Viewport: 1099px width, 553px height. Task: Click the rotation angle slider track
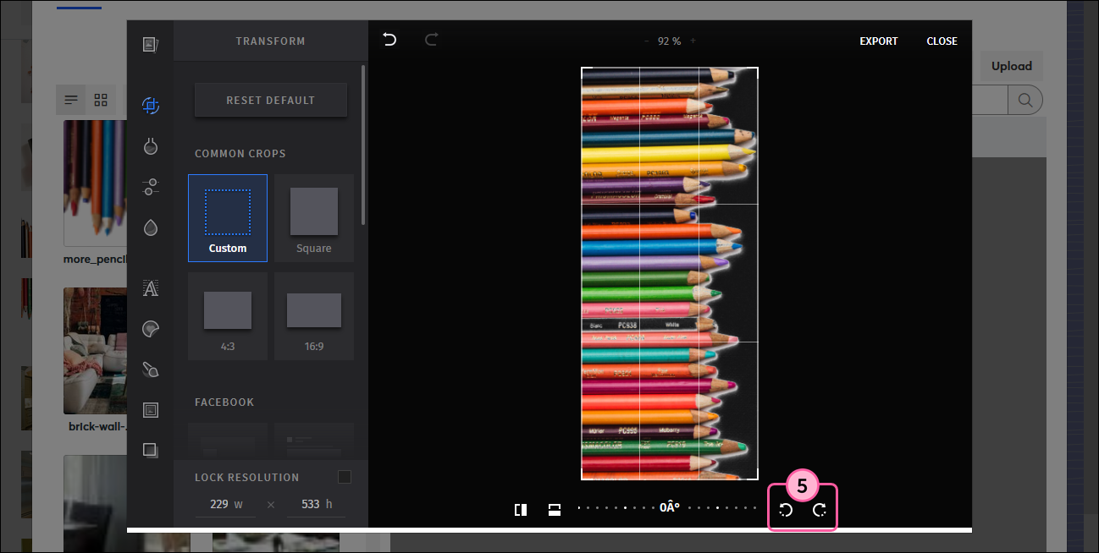[669, 508]
